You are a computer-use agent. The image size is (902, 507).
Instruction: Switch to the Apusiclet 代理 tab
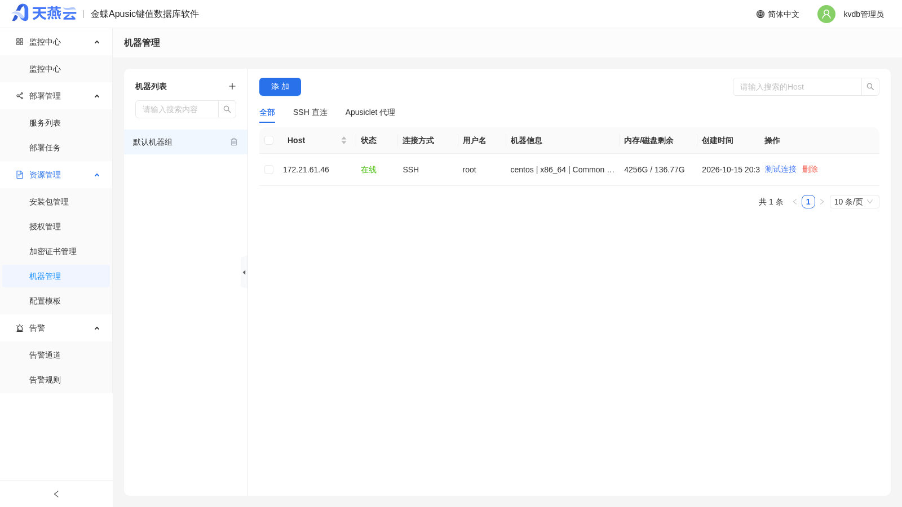(370, 112)
